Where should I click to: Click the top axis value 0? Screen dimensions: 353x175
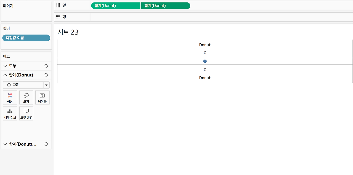tap(205, 53)
